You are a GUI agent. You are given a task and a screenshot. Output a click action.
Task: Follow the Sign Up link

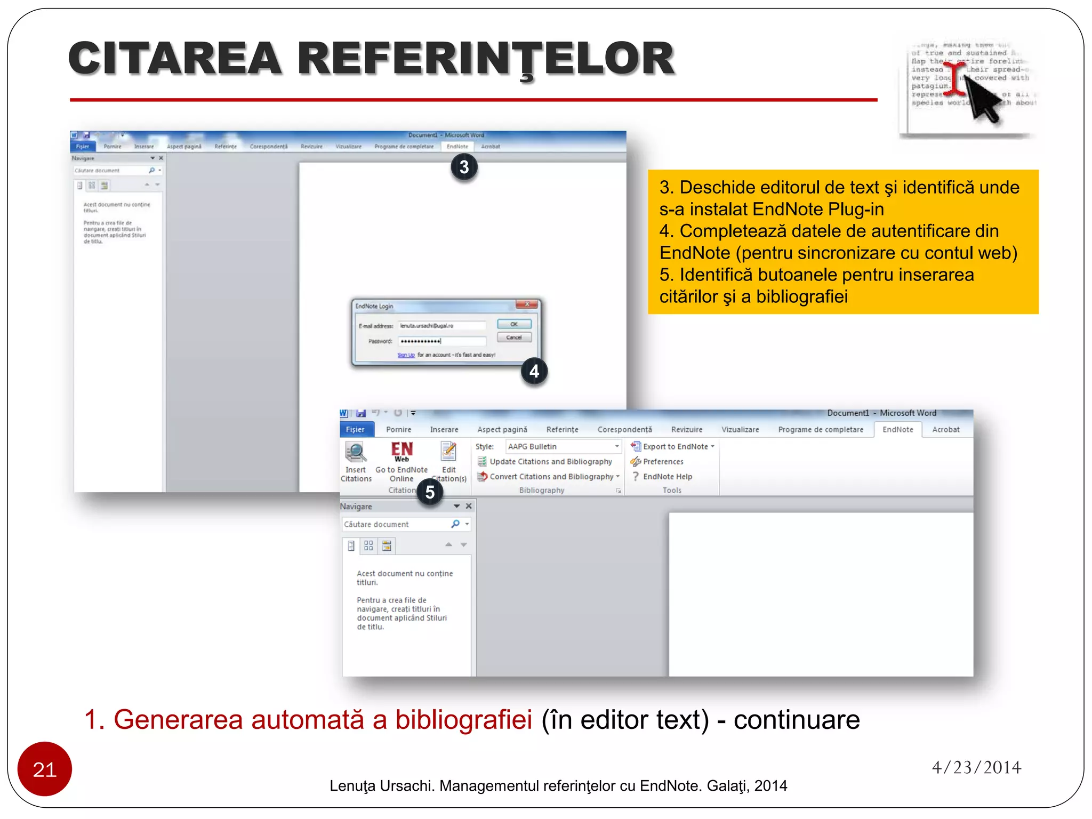point(406,355)
